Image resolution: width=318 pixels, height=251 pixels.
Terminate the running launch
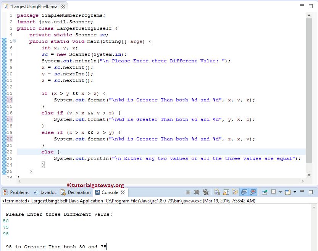click(x=188, y=192)
